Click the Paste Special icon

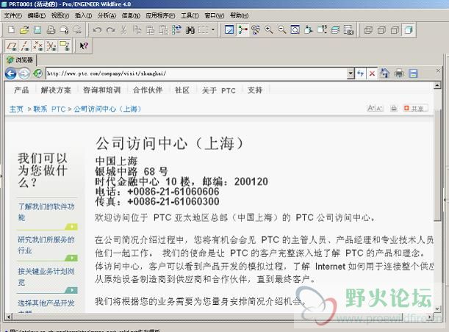pos(164,30)
